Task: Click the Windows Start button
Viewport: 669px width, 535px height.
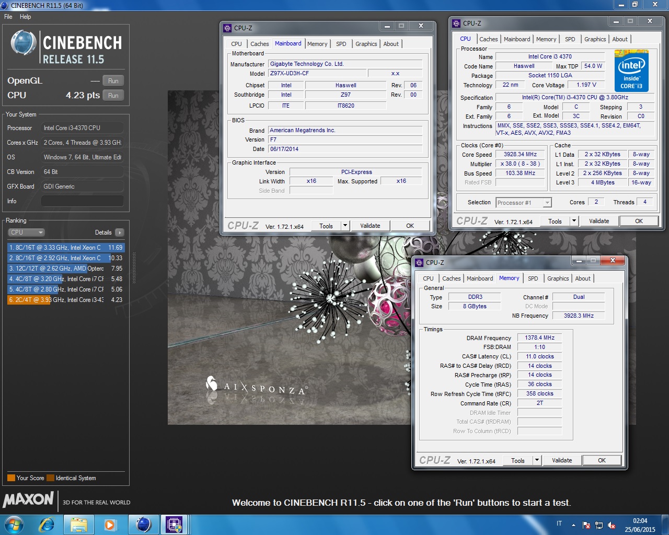Action: (x=14, y=525)
